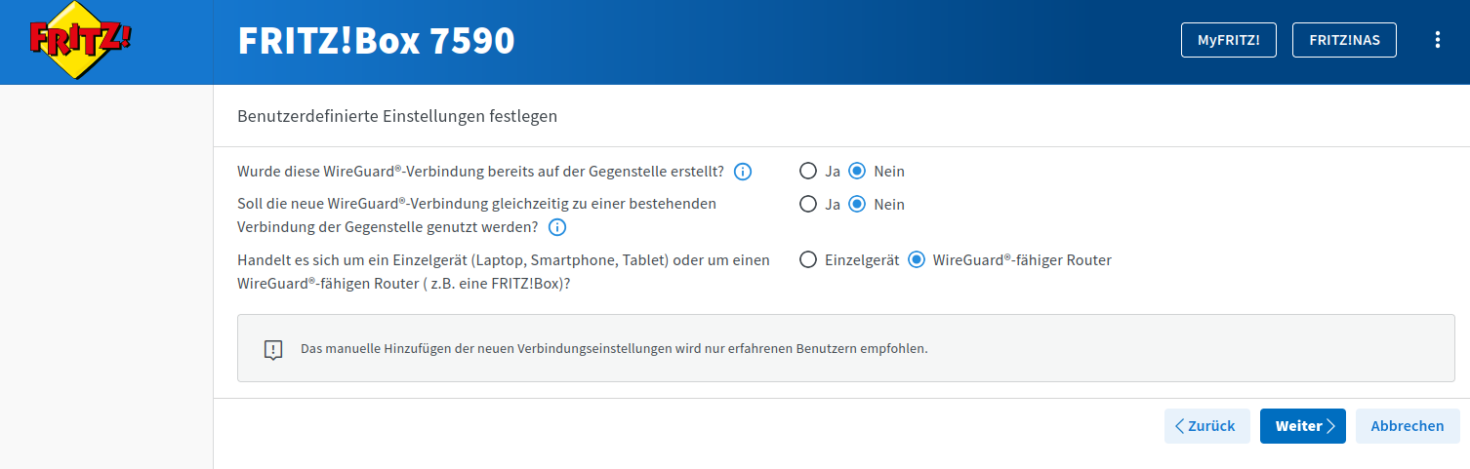1470x469 pixels.
Task: Continue with the 'Weiter' button
Action: 1302,426
